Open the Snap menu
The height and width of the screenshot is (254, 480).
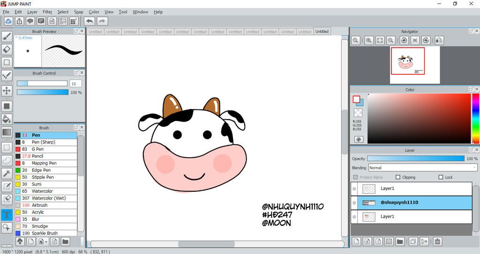79,12
